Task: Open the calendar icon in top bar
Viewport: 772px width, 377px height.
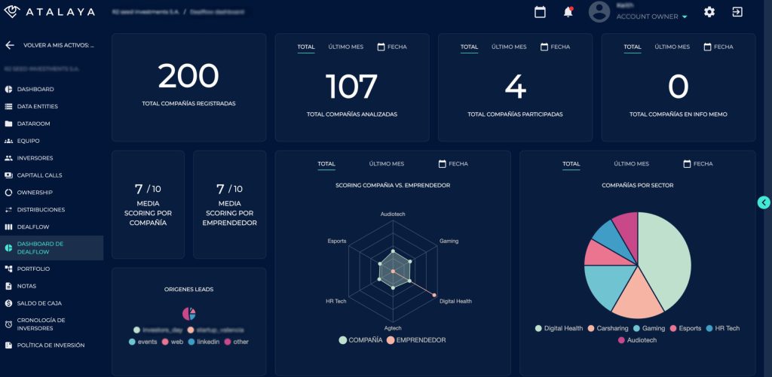Action: point(540,12)
